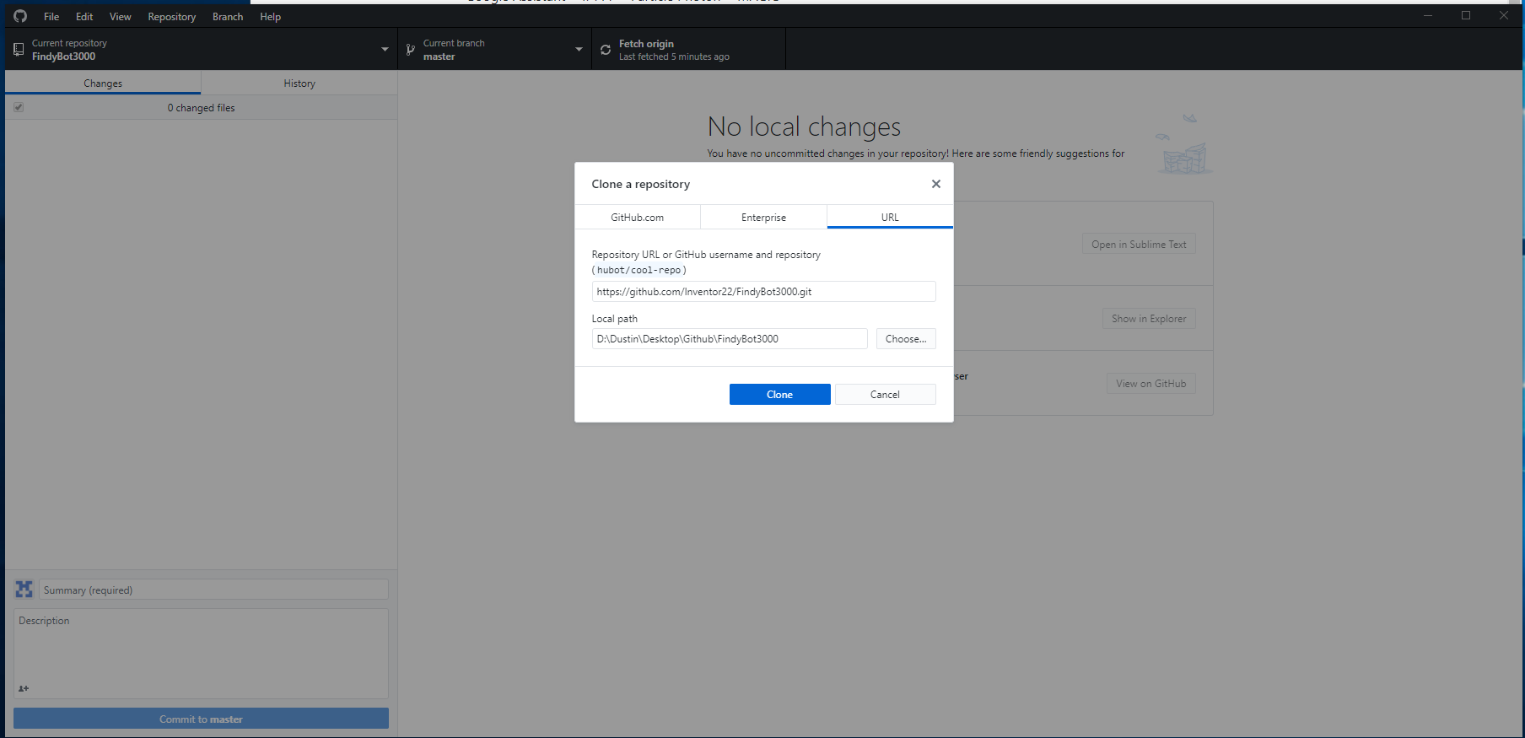Viewport: 1525px width, 738px height.
Task: Click the current repository icon
Action: pos(19,50)
